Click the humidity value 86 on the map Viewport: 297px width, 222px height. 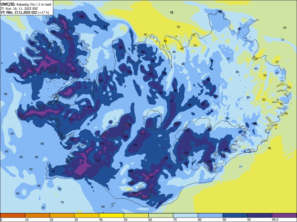coord(39,186)
